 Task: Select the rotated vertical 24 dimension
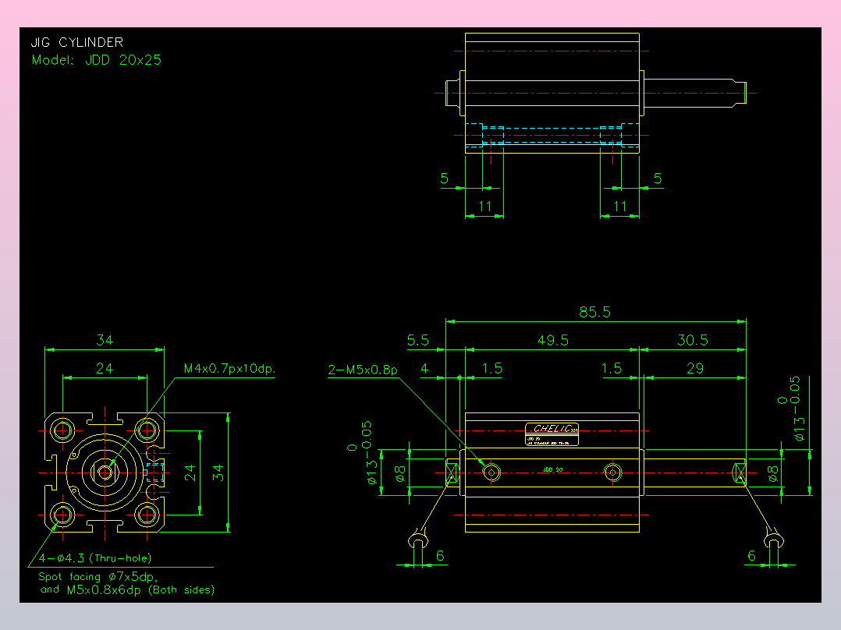coord(190,473)
